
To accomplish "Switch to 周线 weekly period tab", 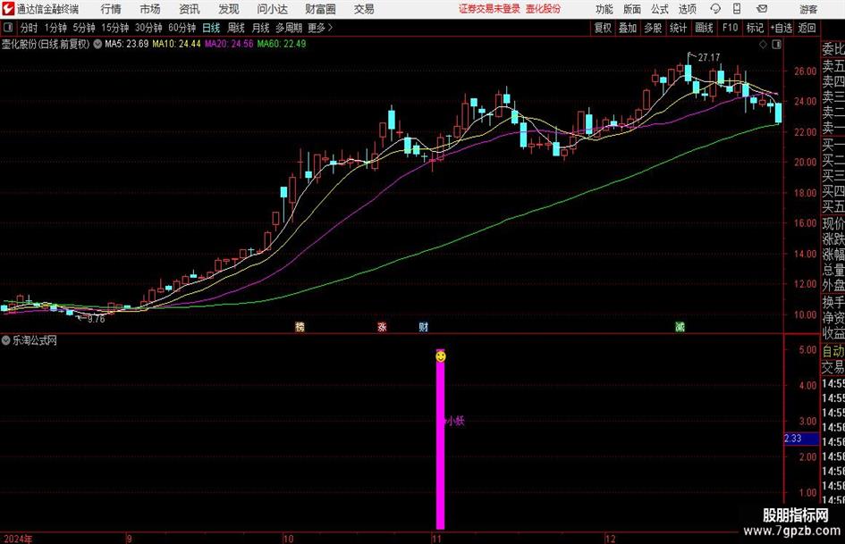I will click(235, 28).
